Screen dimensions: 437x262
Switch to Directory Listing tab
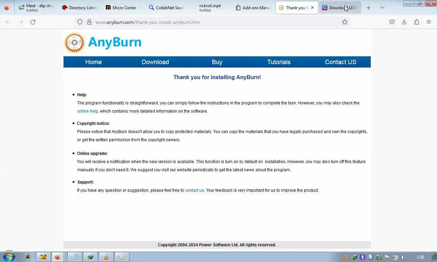80,8
